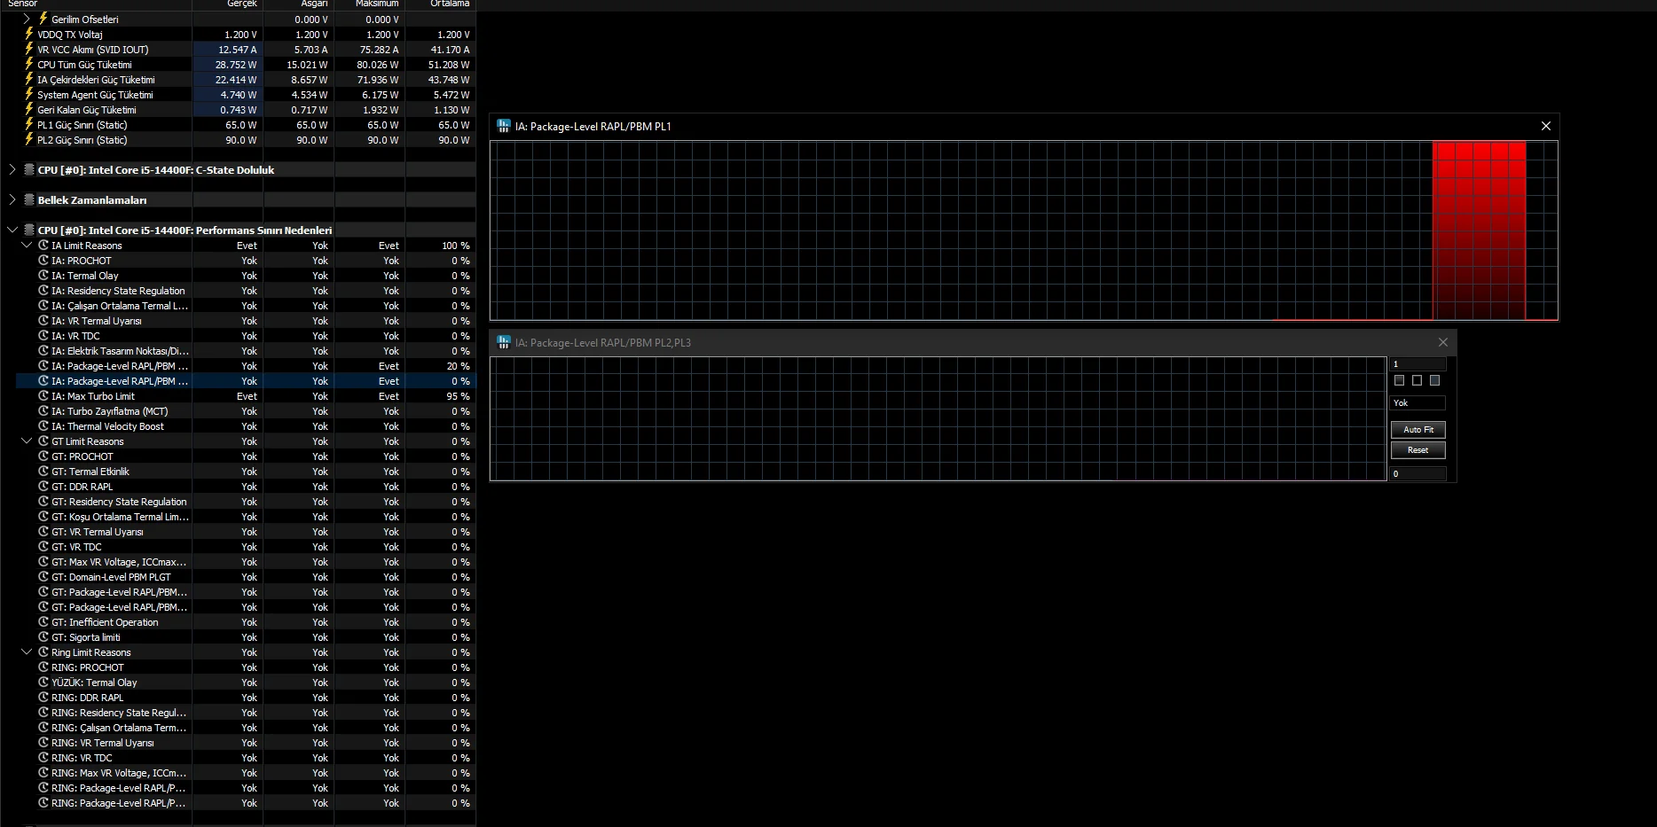Select the IA: Turbo Zayıflatma (MCT) row
The width and height of the screenshot is (1657, 827).
(x=246, y=411)
